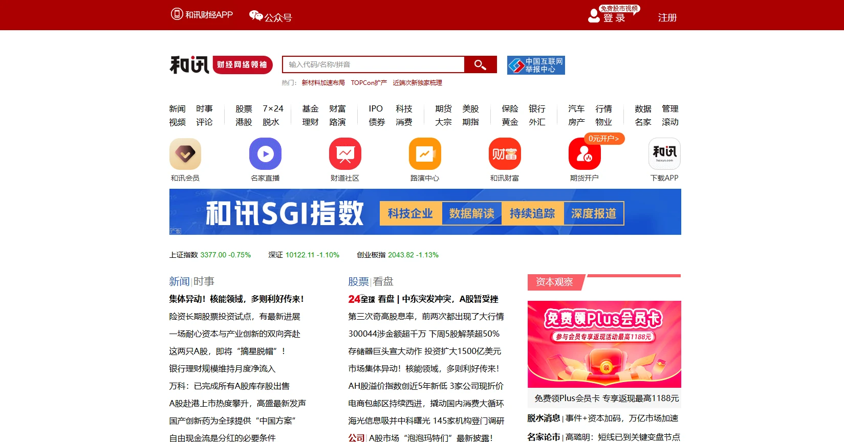Open the 新闻 section heading

[x=179, y=281]
